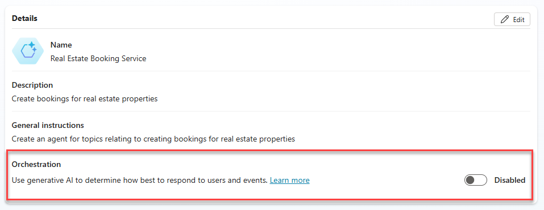Click the Name field label
The height and width of the screenshot is (210, 544).
click(x=61, y=45)
